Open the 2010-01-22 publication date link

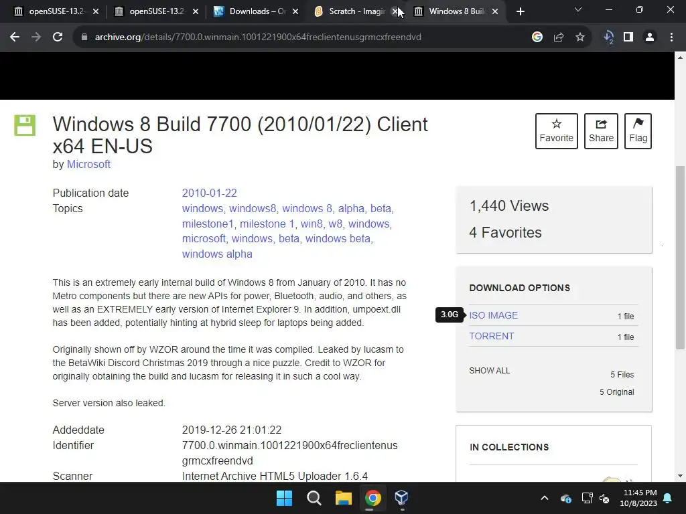pyautogui.click(x=209, y=193)
